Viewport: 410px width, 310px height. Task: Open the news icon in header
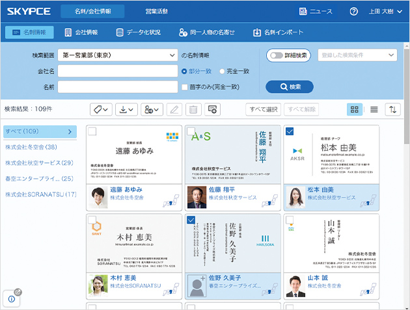tap(303, 11)
